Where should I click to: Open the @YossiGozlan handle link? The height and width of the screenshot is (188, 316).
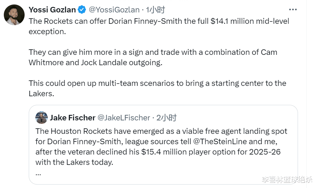tap(114, 10)
